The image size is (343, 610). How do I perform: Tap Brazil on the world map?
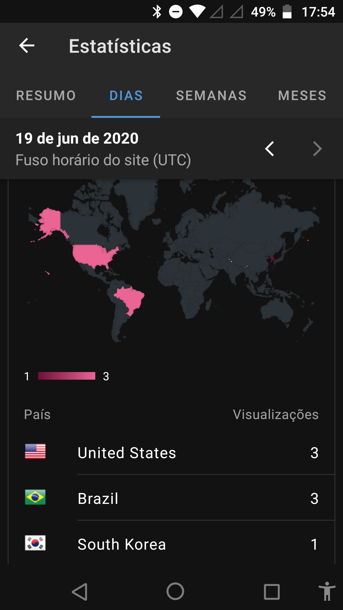[x=130, y=299]
